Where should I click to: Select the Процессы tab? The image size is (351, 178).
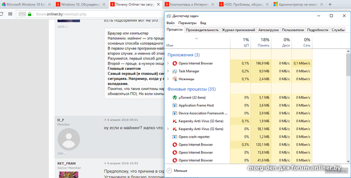pyautogui.click(x=175, y=30)
